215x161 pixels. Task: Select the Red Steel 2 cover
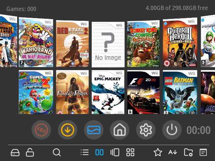coord(73,44)
